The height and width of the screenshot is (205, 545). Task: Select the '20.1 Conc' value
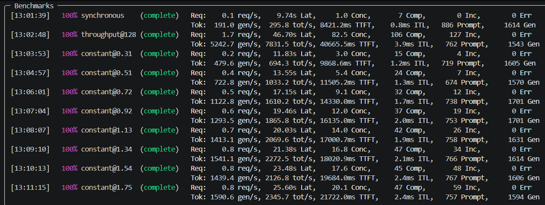350,188
